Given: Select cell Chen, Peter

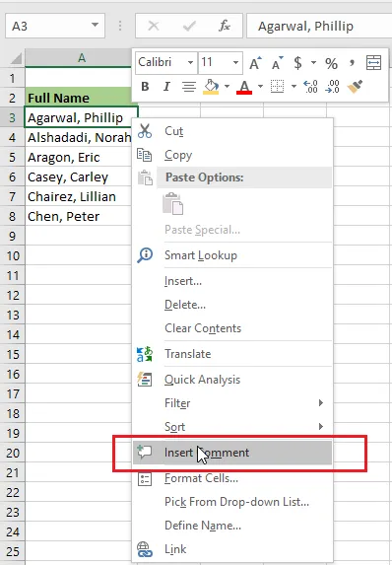Looking at the screenshot, I should click(x=79, y=216).
